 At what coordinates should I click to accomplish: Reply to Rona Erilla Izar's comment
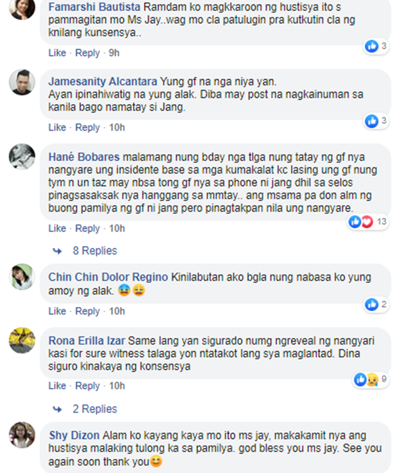point(87,386)
